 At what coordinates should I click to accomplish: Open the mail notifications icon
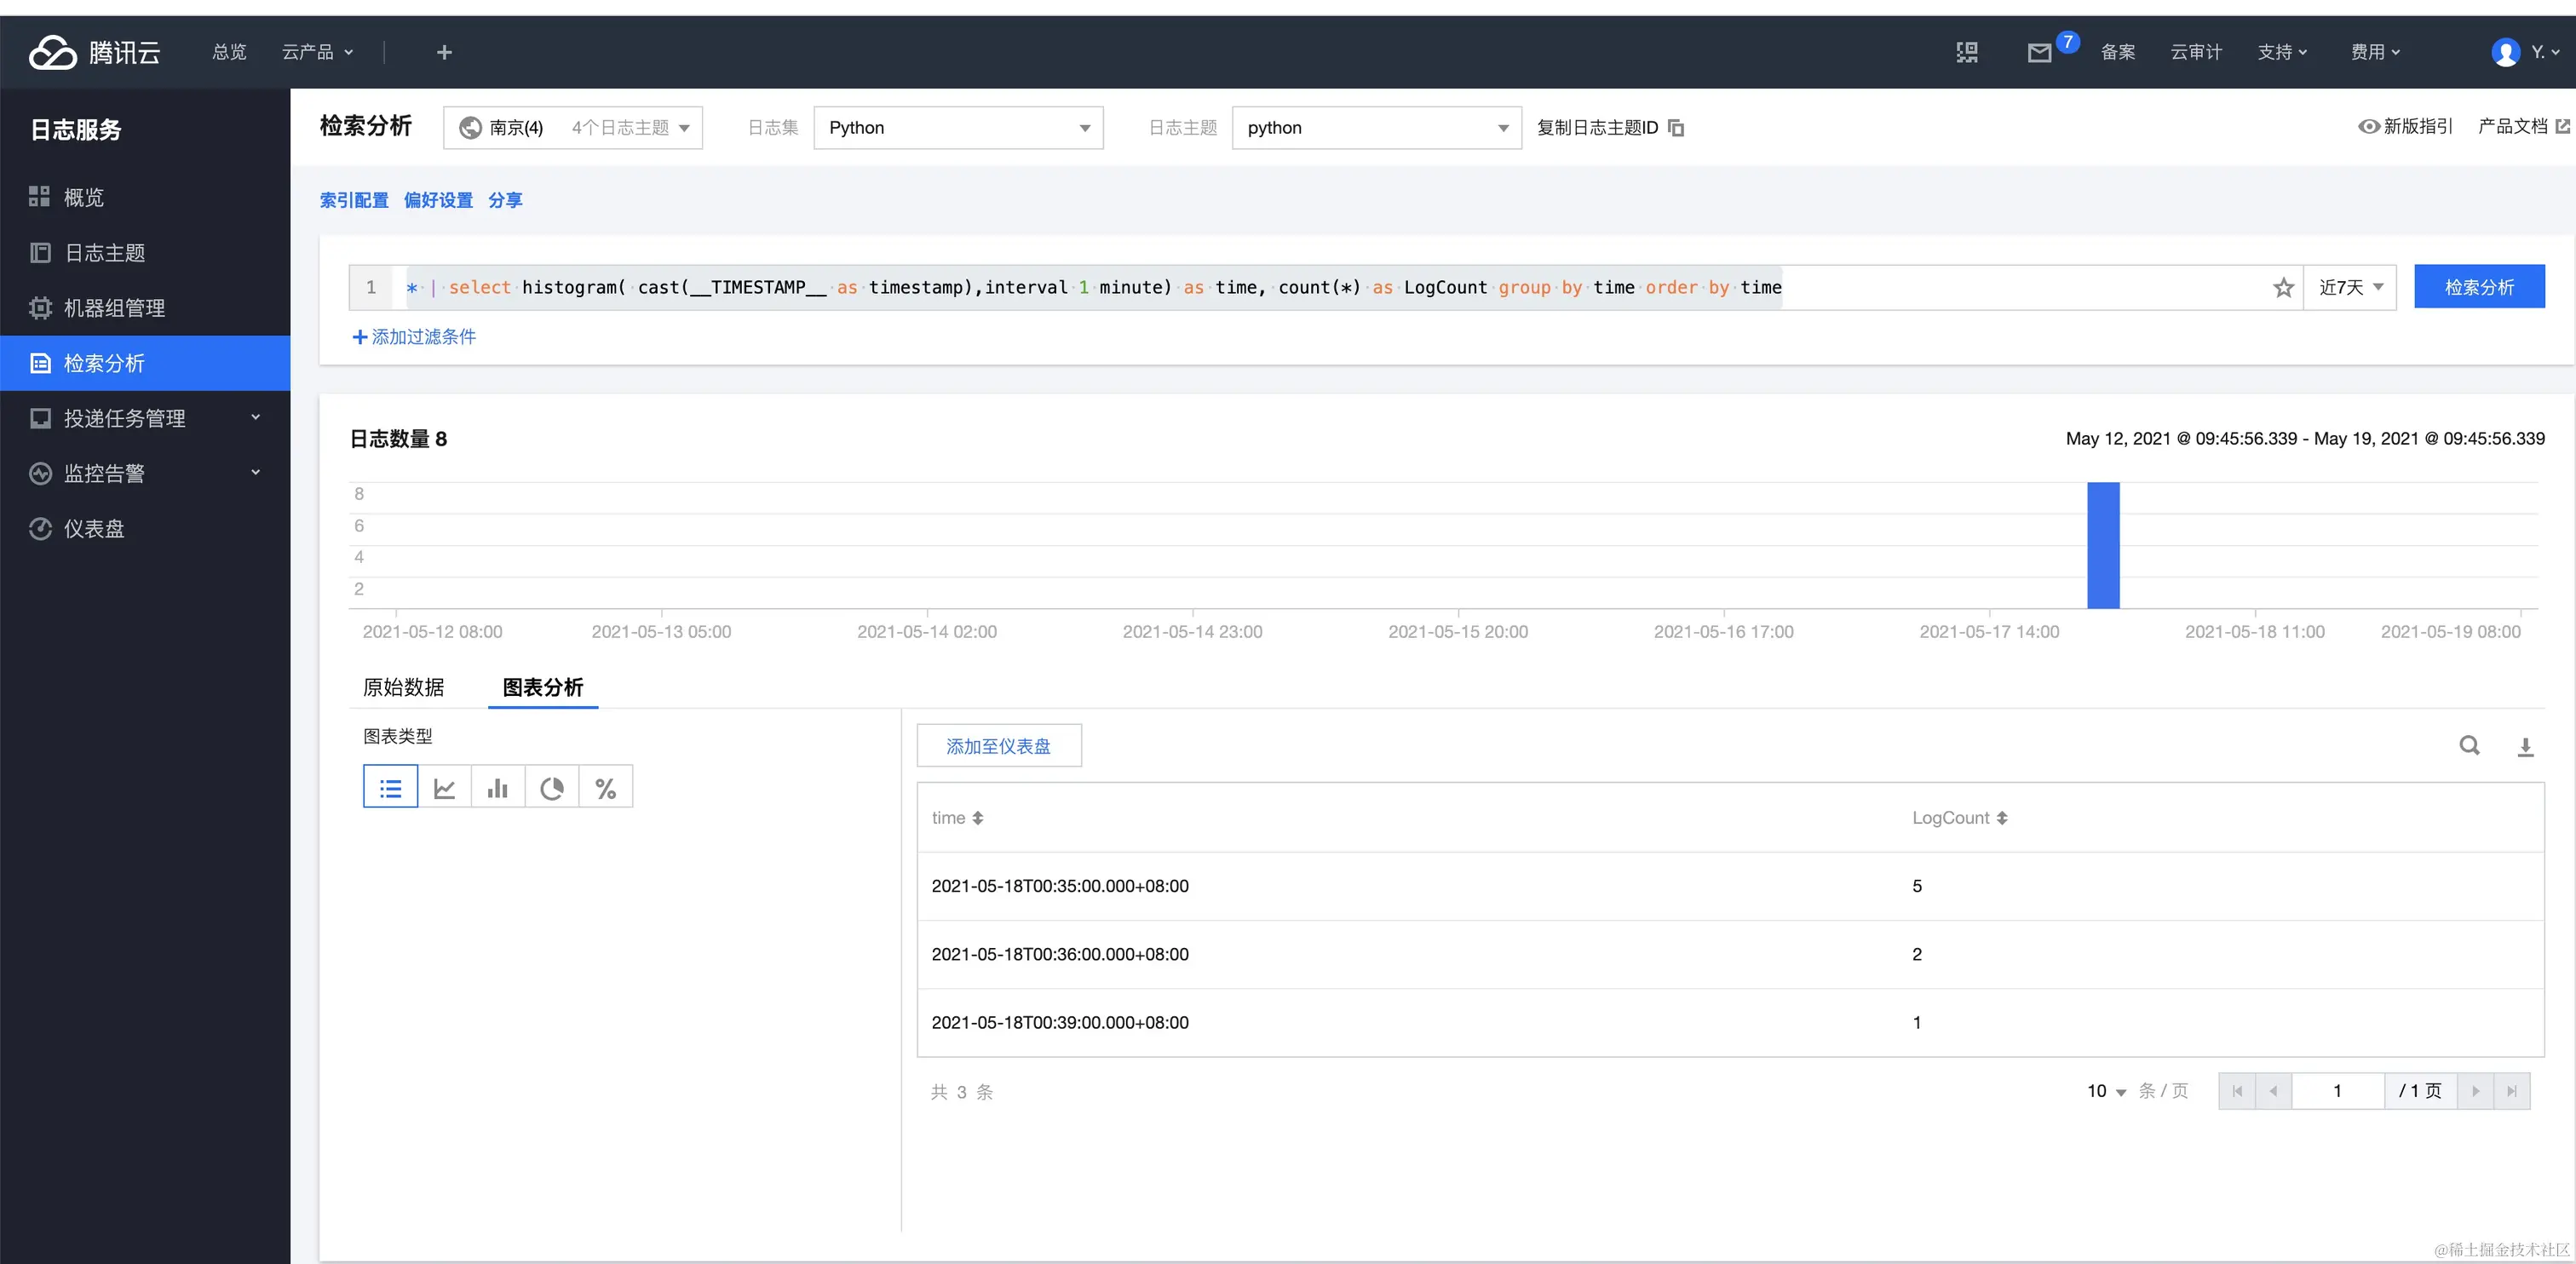[2039, 52]
